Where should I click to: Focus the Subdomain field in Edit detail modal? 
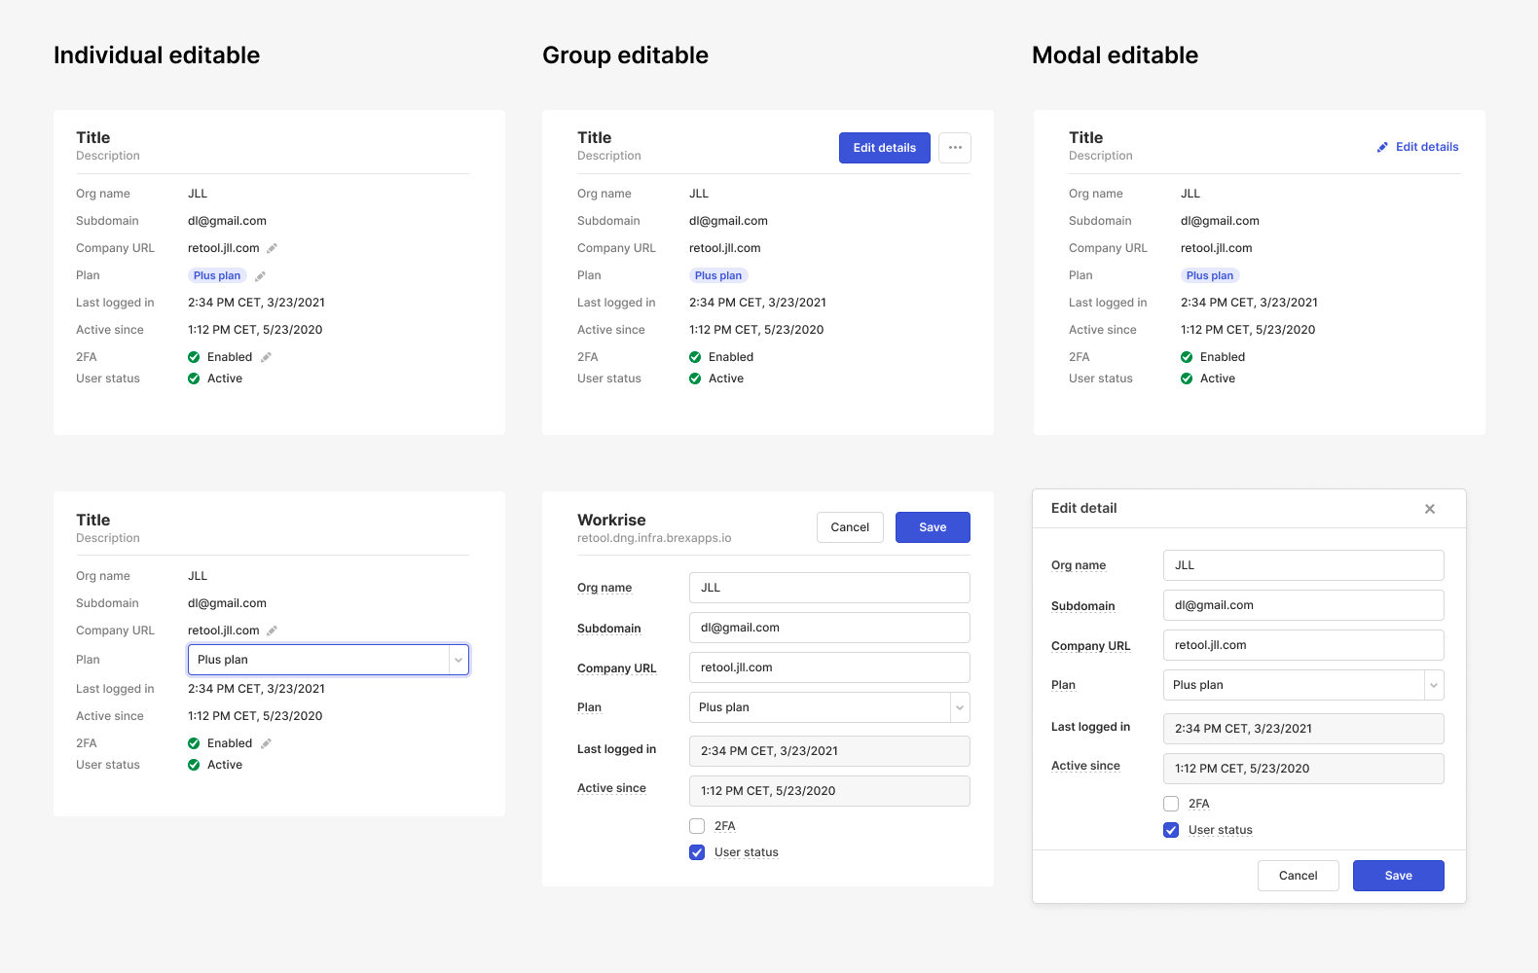coord(1303,605)
